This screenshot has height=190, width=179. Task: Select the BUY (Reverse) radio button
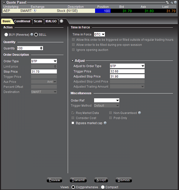click(6, 35)
